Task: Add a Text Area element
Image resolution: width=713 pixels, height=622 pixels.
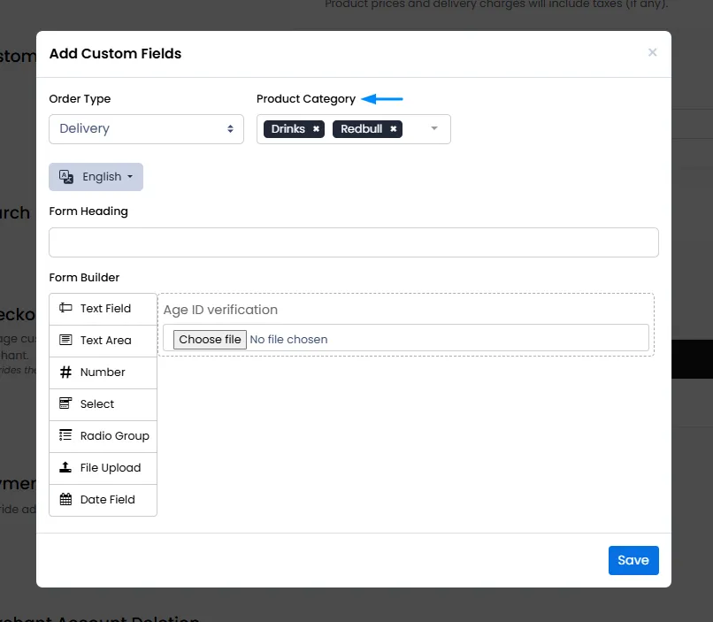Action: pyautogui.click(x=103, y=341)
